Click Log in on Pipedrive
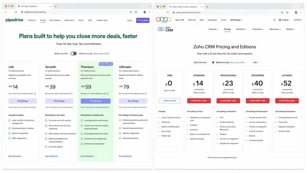This screenshot has width=307, height=173. (130, 20)
